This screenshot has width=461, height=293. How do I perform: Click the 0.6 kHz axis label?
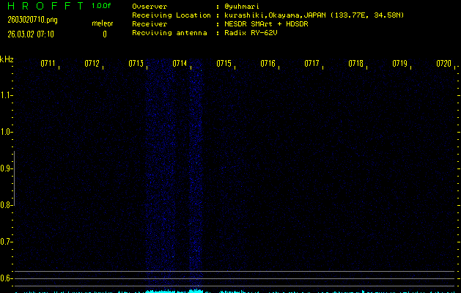point(5,278)
